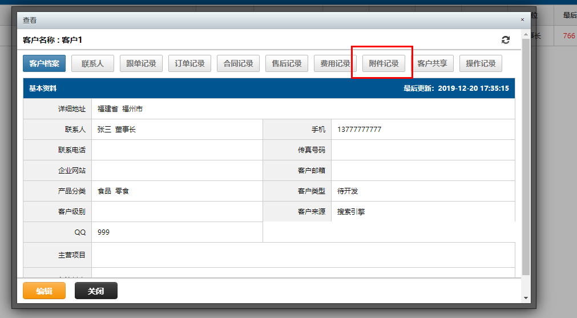Click the 客户邮箱 label cell

point(297,170)
